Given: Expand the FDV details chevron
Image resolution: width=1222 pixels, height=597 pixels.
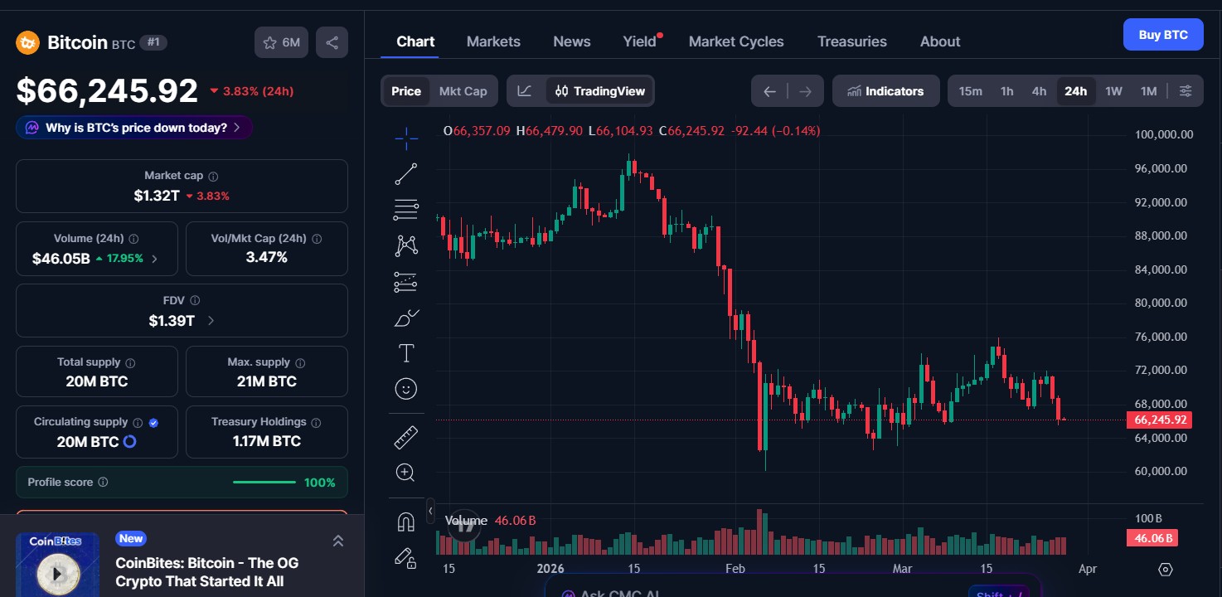Looking at the screenshot, I should click(x=210, y=320).
